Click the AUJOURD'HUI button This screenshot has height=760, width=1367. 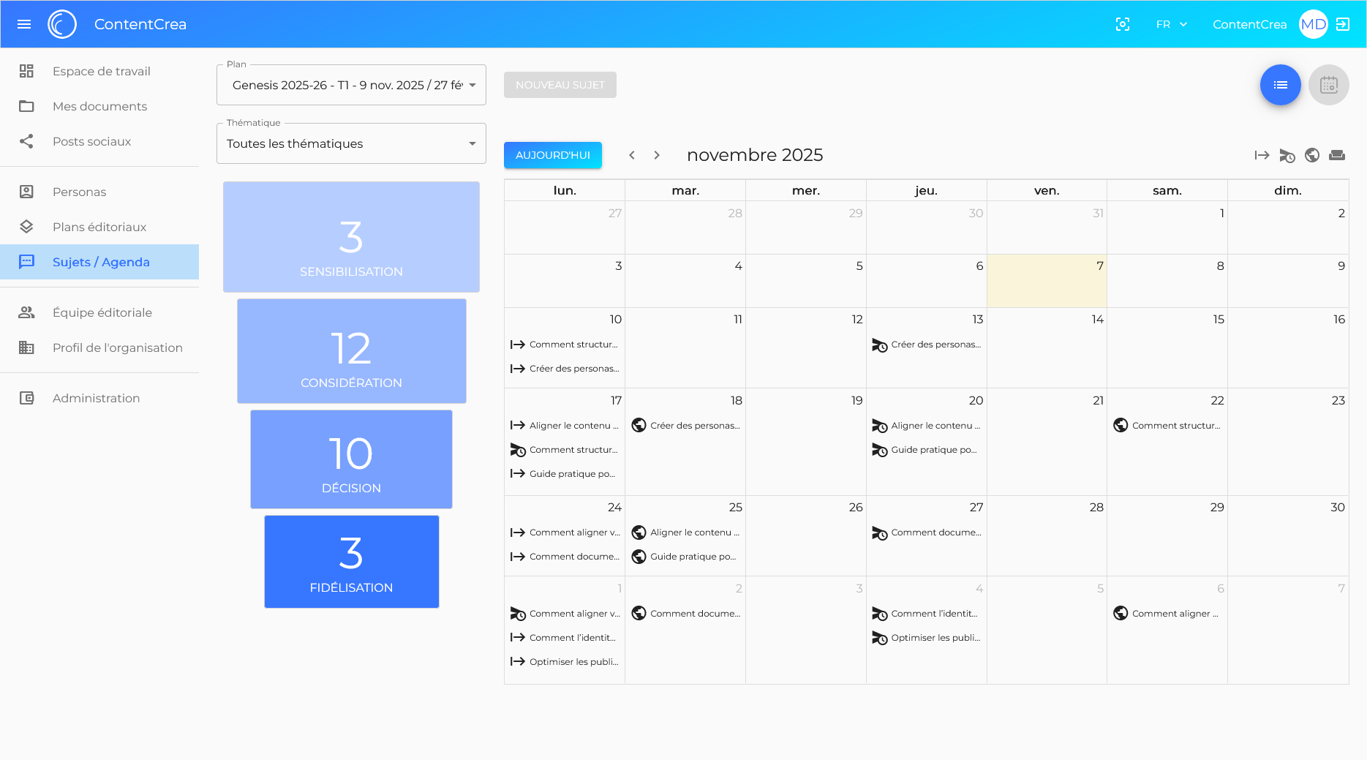pos(552,155)
